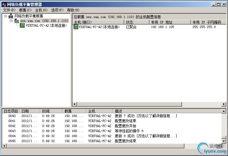Screen dimensions: 228x156
Task: Click the 已聚合 status cell
Action: pos(131,27)
